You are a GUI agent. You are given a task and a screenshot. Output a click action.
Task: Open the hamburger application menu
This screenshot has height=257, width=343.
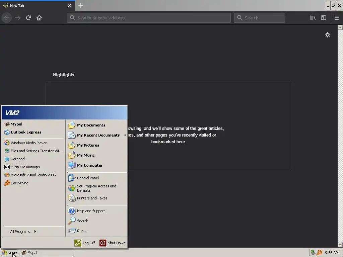336,18
